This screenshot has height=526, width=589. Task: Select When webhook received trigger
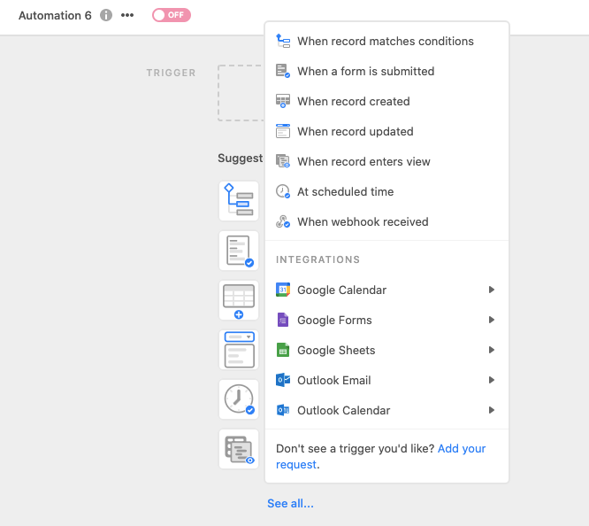[x=386, y=221]
